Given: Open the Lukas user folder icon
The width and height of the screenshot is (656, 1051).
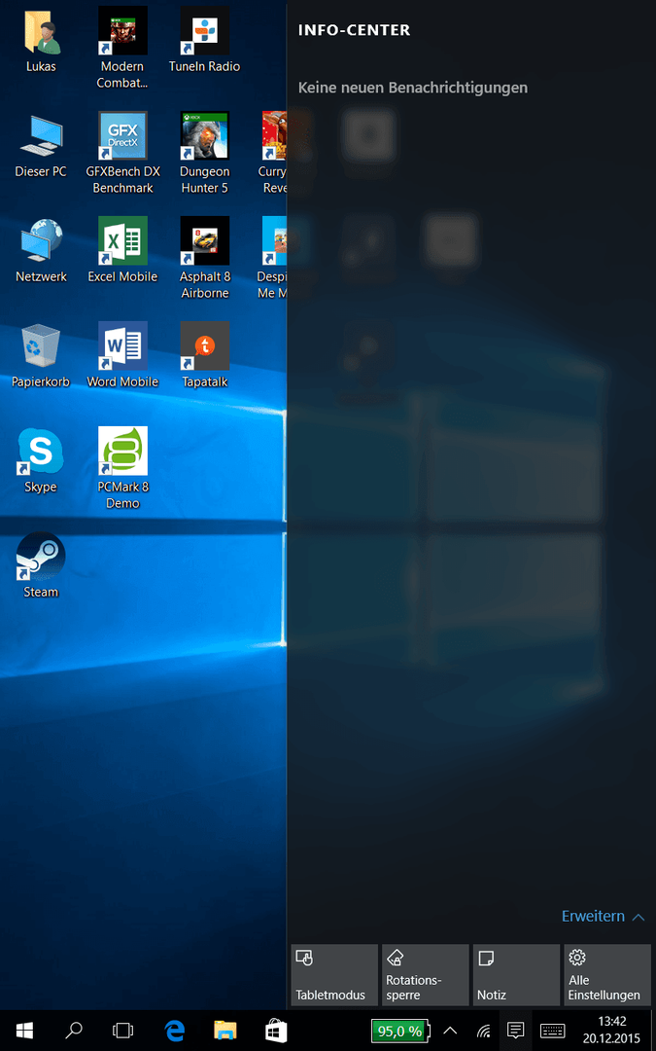Looking at the screenshot, I should pyautogui.click(x=41, y=40).
